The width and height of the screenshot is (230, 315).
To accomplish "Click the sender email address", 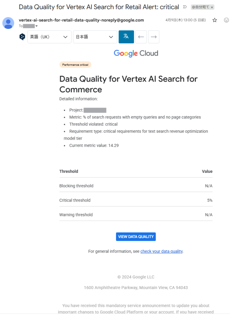I will coord(81,20).
